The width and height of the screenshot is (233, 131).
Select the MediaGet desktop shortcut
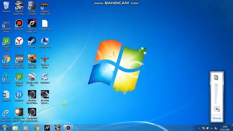6,78
